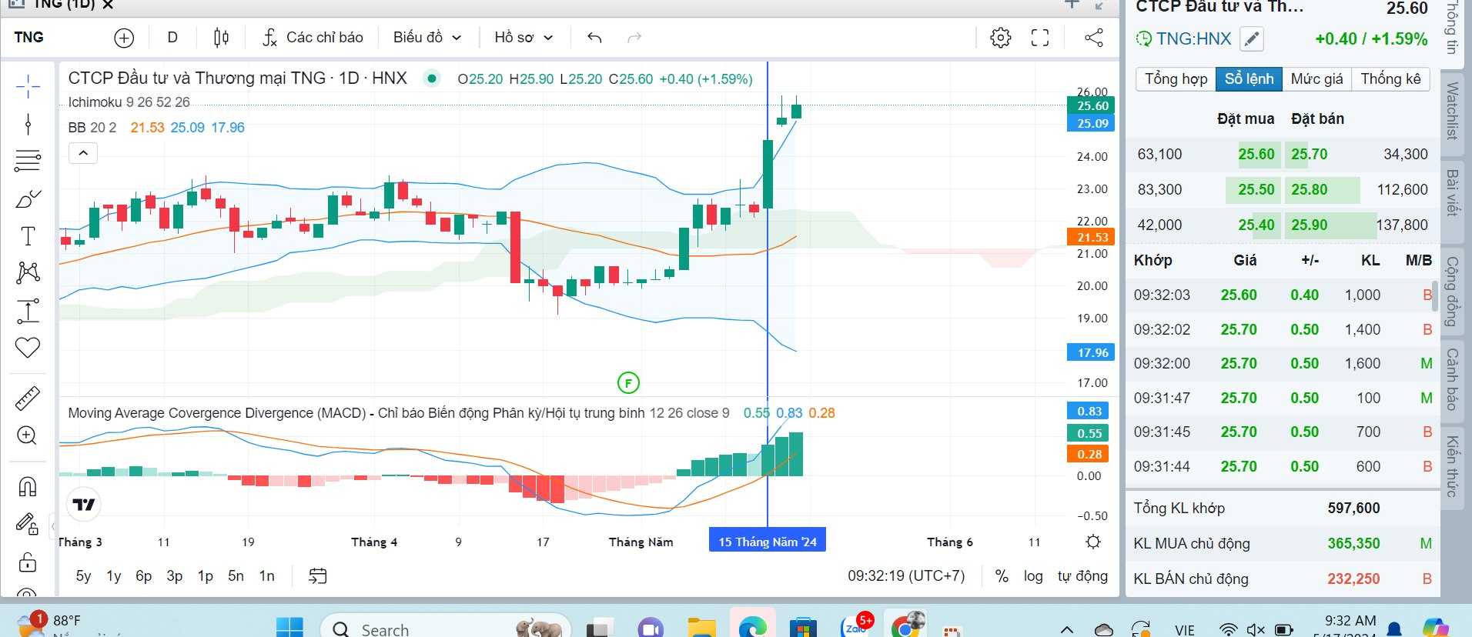The width and height of the screenshot is (1472, 637).
Task: Open the Biểu đồ dropdown
Action: click(x=427, y=38)
